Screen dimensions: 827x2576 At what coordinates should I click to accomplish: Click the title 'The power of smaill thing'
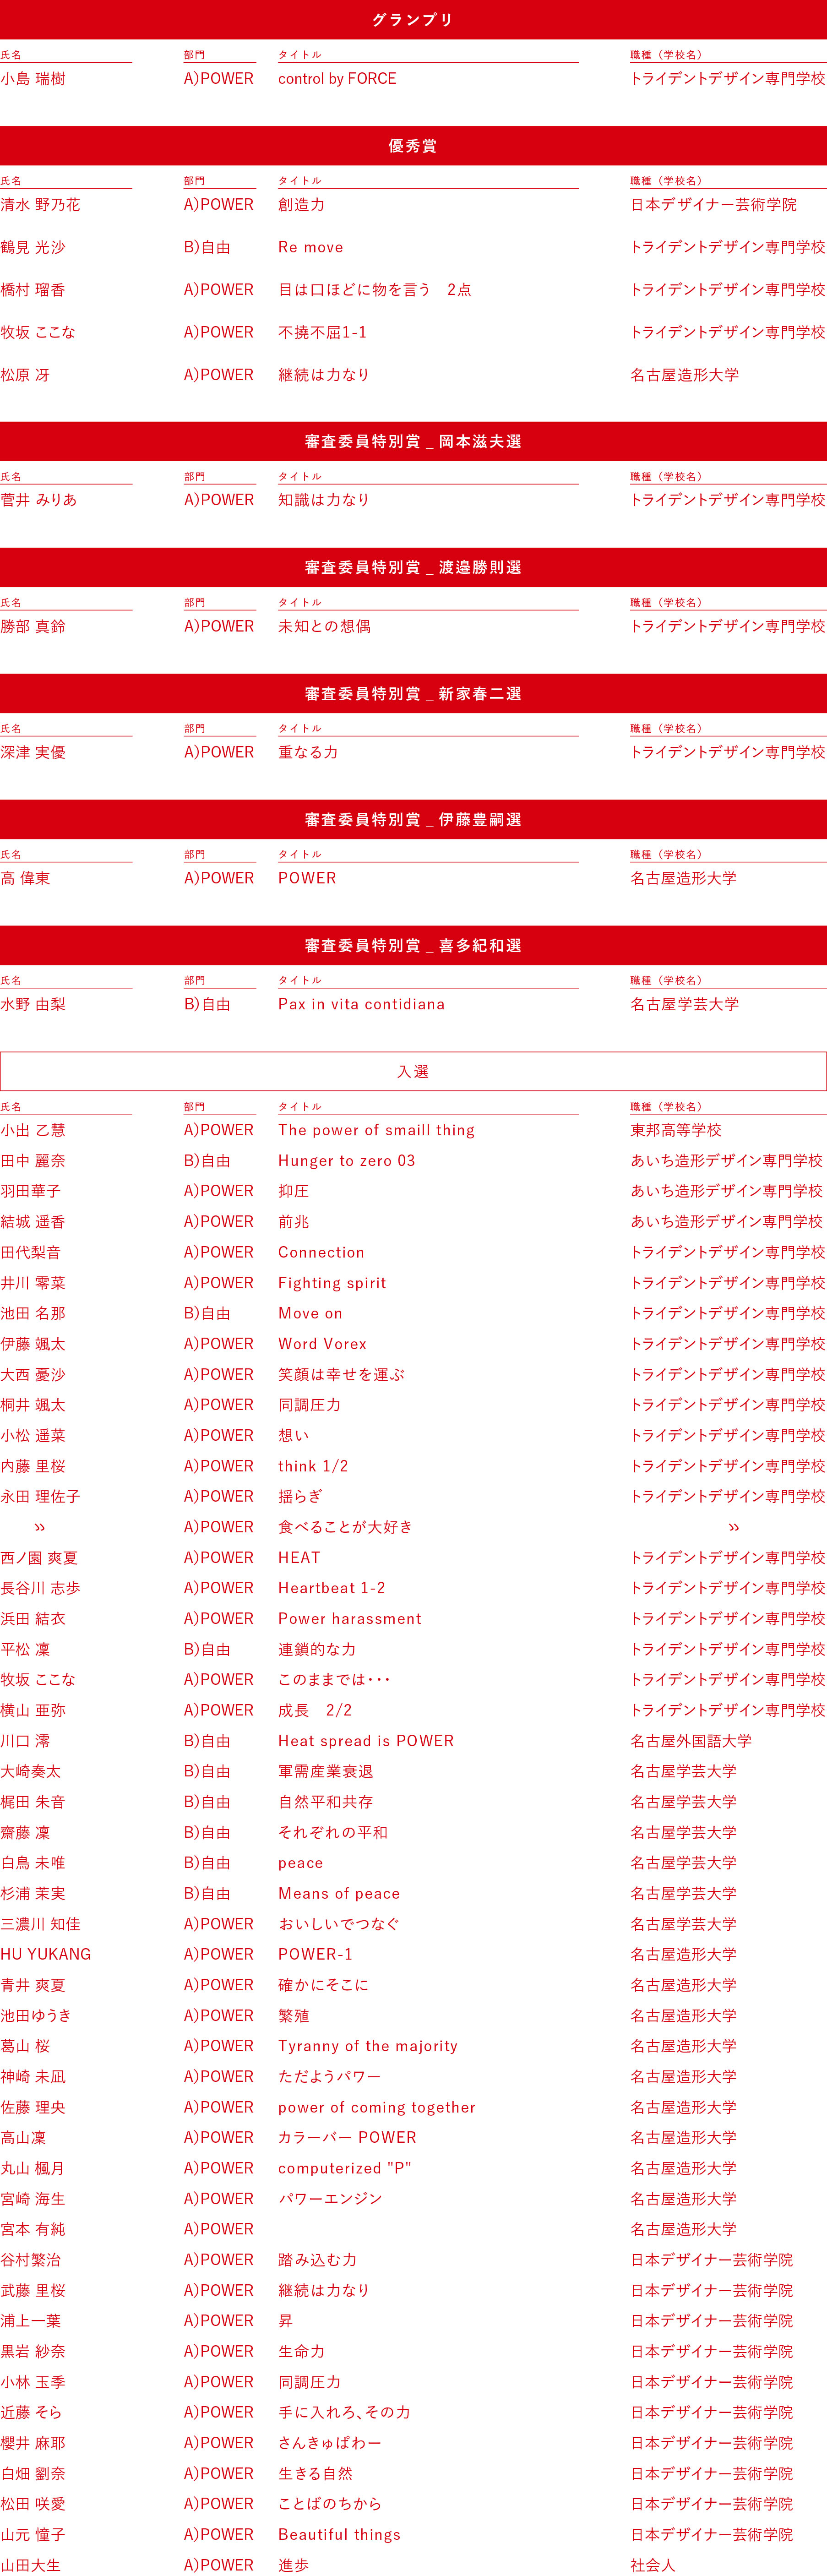(376, 1130)
